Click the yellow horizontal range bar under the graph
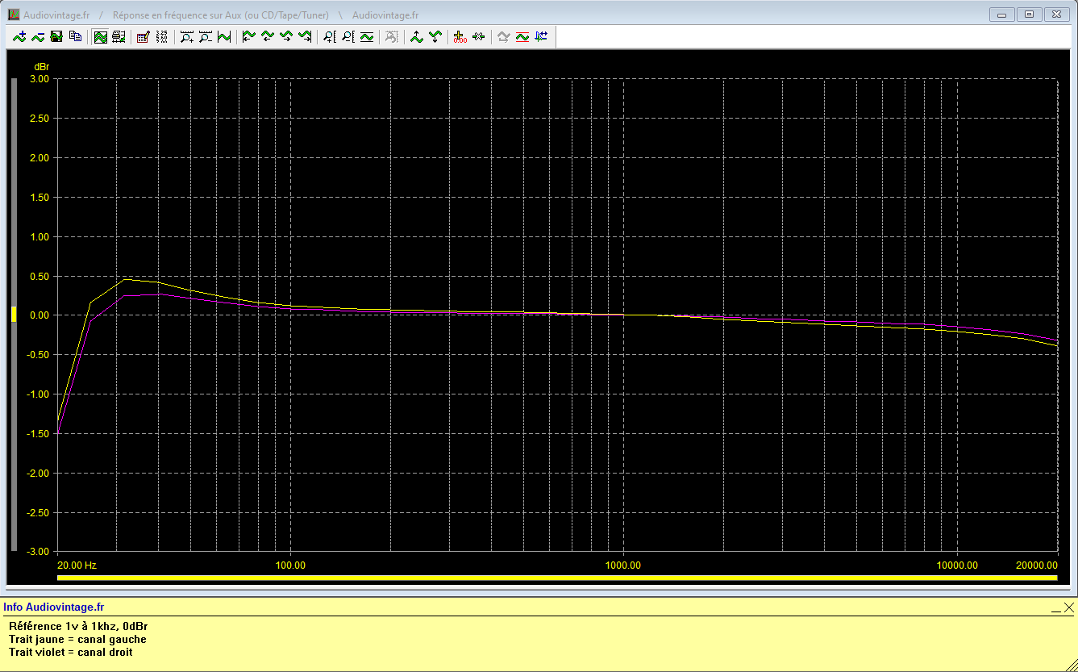 coord(557,578)
